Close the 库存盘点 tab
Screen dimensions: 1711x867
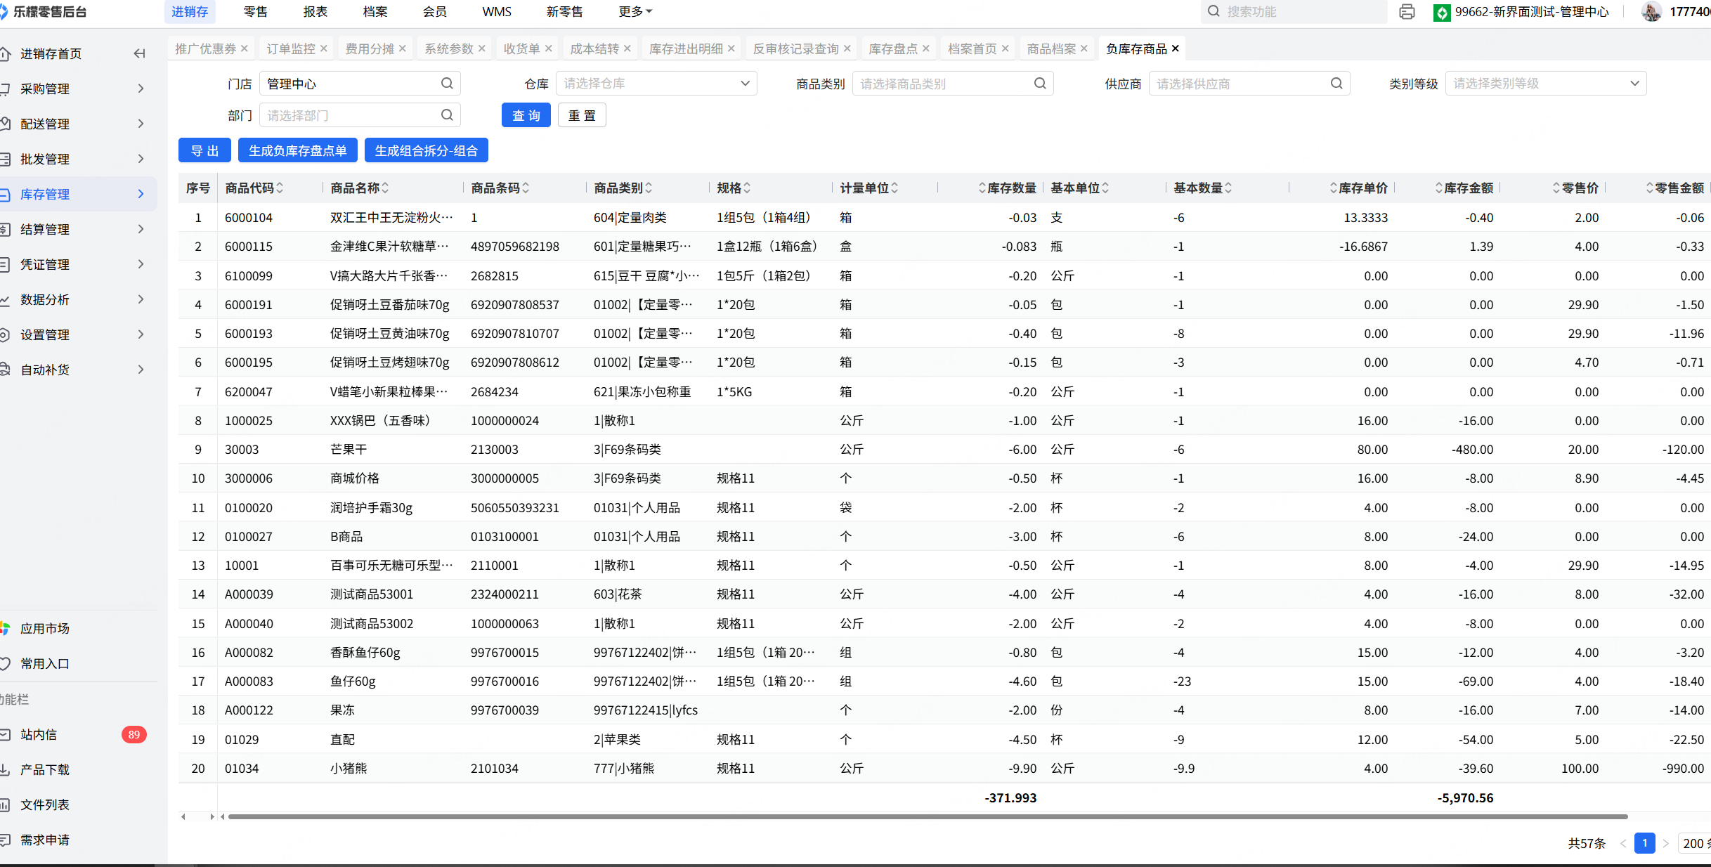[926, 48]
